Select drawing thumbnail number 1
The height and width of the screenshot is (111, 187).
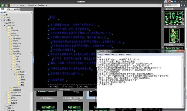[174, 18]
